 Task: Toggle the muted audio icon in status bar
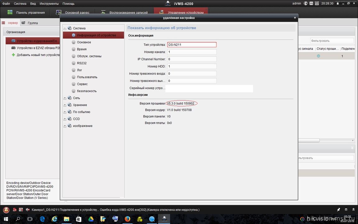tap(28, 210)
